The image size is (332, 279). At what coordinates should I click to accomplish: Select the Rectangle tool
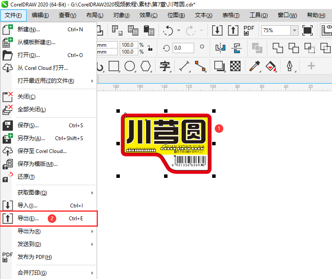(114, 66)
